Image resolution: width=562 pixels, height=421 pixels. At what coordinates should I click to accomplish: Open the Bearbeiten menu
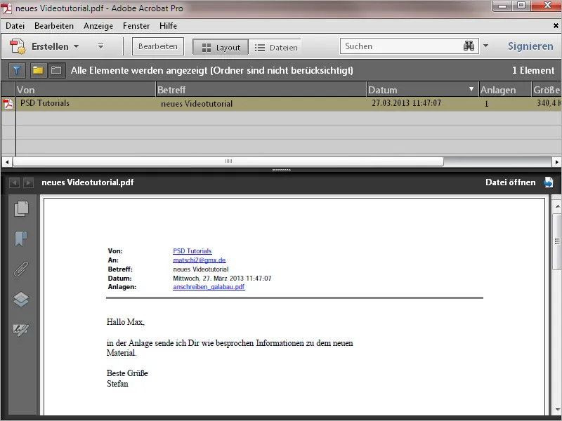(x=54, y=26)
